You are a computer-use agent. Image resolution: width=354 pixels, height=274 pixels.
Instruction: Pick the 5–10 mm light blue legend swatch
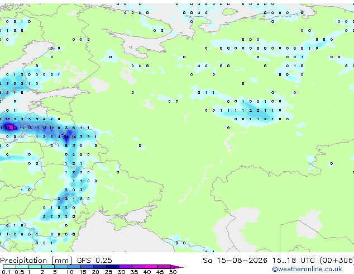61,267
